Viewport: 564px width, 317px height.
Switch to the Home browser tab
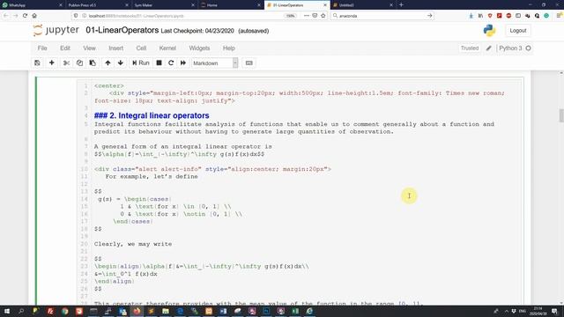230,5
